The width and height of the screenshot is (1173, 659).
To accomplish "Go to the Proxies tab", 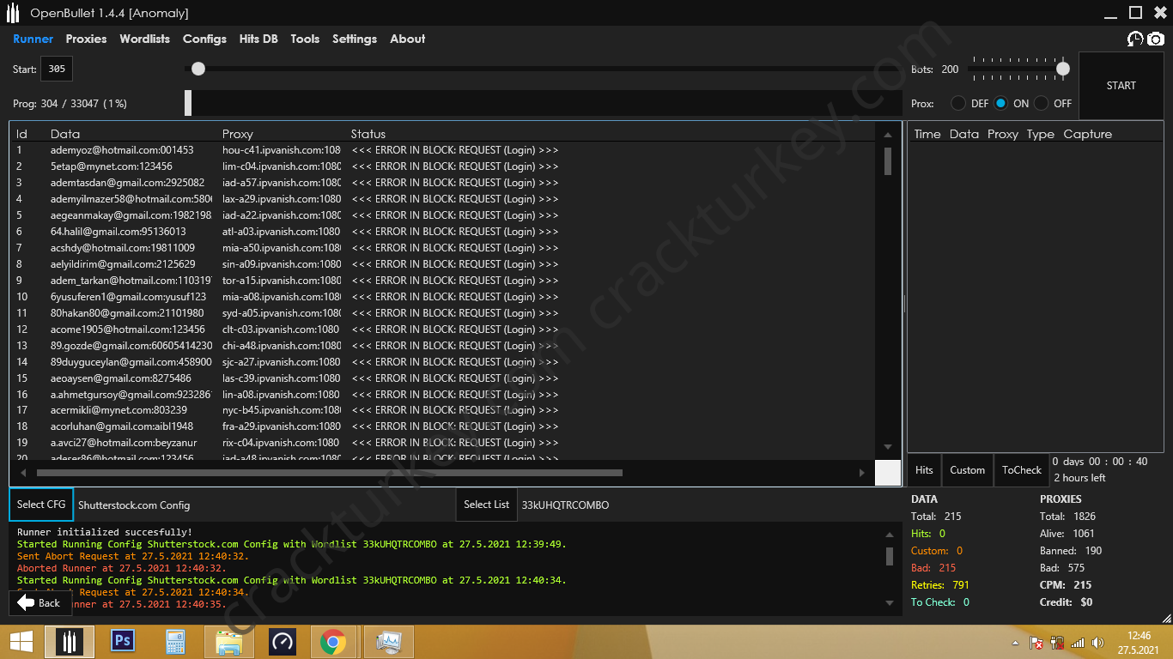I will (x=87, y=39).
